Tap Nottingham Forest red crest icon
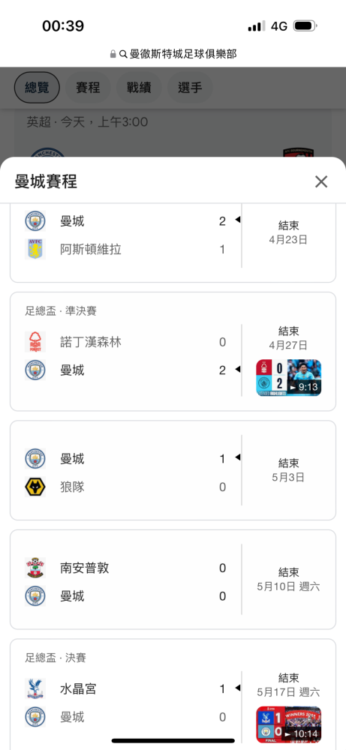This screenshot has height=750, width=346. pyautogui.click(x=35, y=342)
